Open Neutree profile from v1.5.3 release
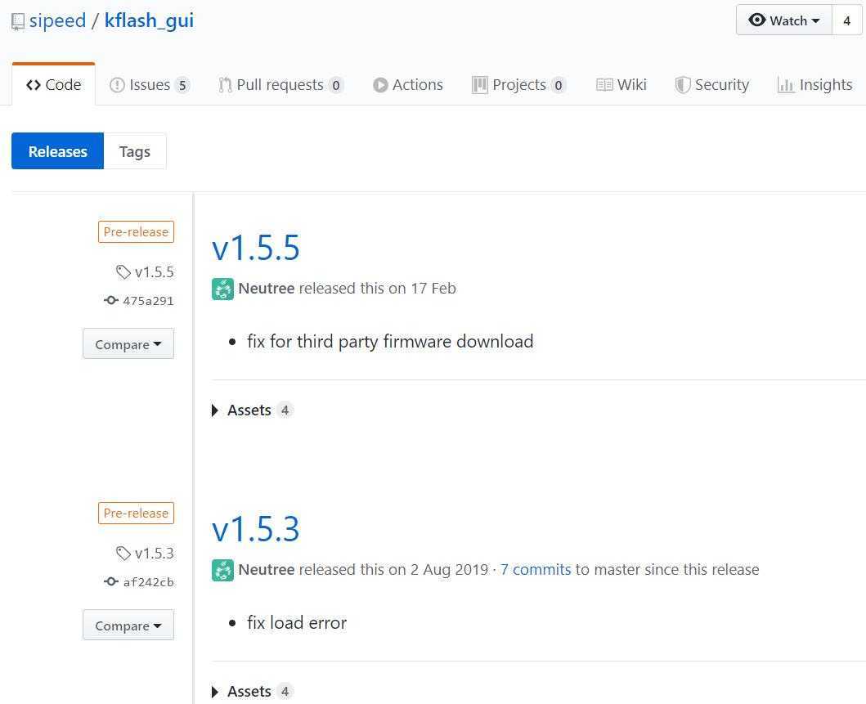866x704 pixels. pos(267,569)
